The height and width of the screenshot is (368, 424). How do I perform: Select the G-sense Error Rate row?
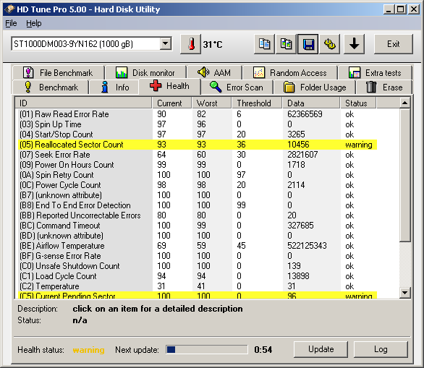198,256
